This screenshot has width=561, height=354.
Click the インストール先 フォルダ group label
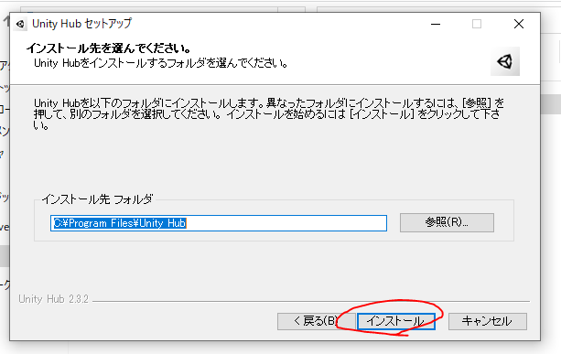pos(98,199)
